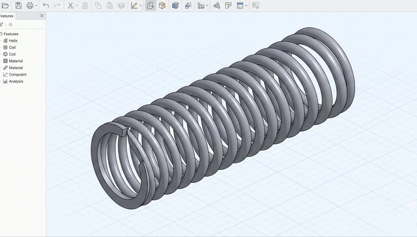This screenshot has width=417, height=237.
Task: Click the Save floppy disk icon
Action: (18, 6)
